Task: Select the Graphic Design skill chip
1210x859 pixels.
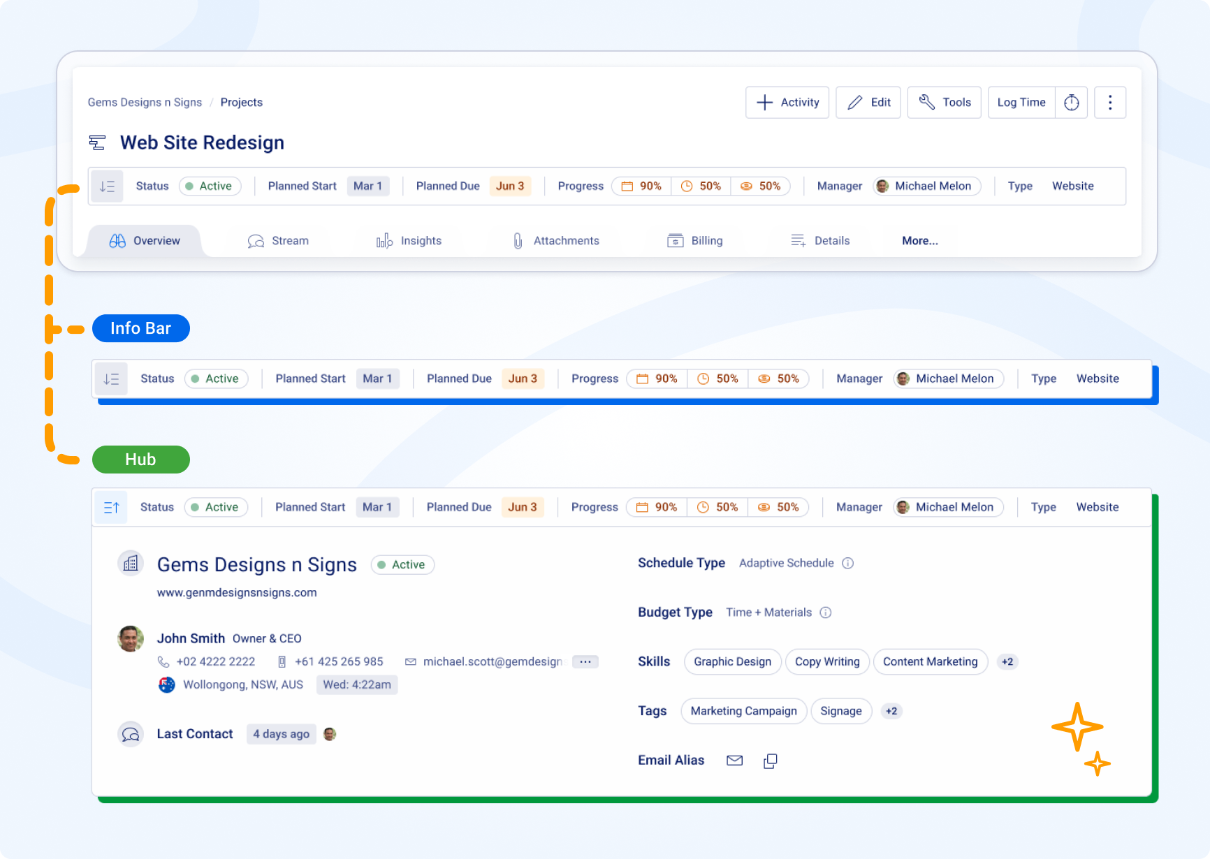Action: 733,662
